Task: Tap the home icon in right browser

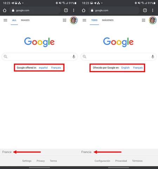Action: [84, 11]
